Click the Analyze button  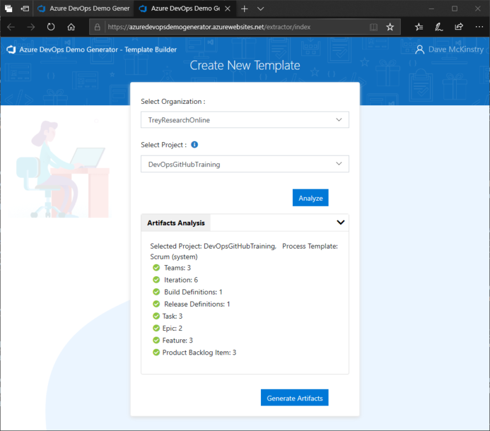310,198
